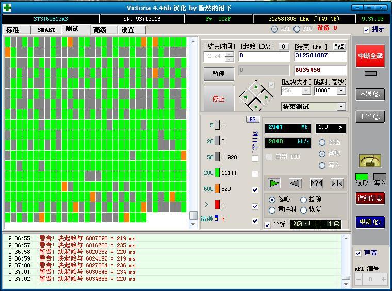This screenshot has height=291, width=392.
Task: Switch to the SMART tab
Action: [x=46, y=30]
